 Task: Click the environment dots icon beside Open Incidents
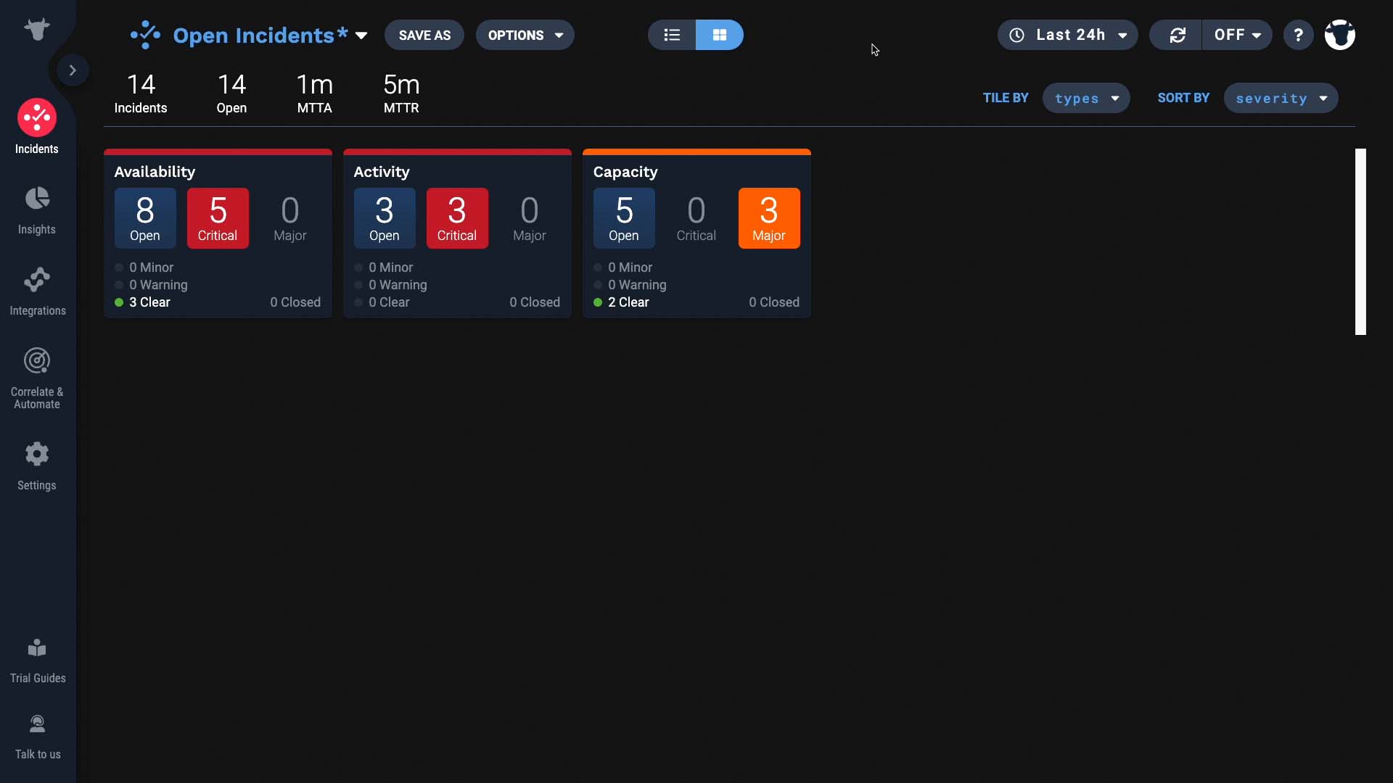tap(145, 35)
